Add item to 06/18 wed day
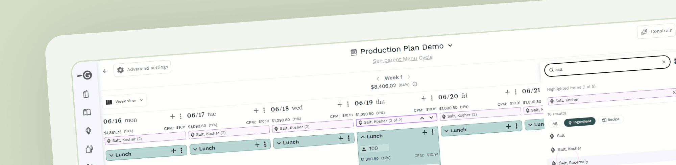The image size is (676, 165). 340,104
